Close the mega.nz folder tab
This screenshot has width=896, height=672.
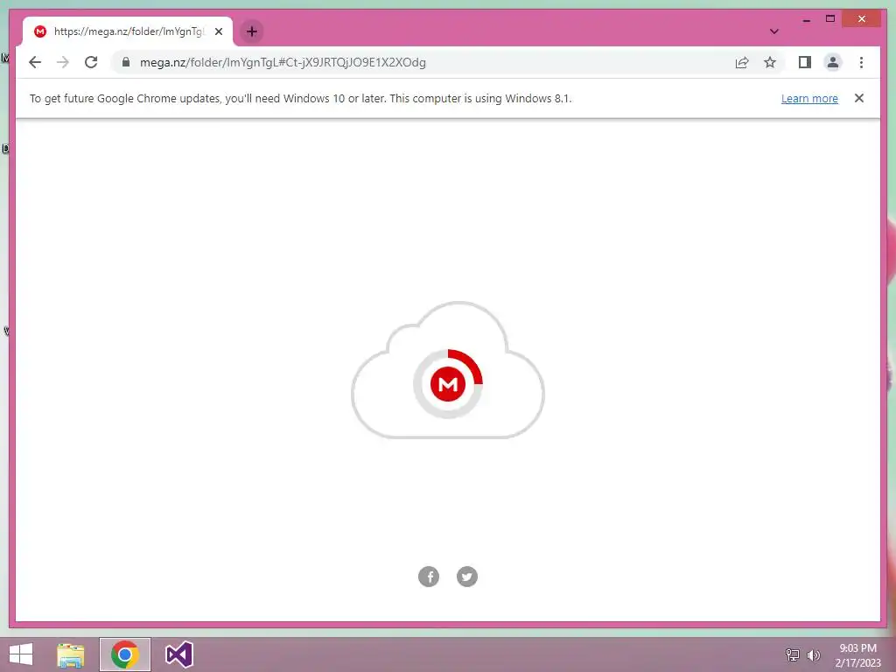(x=218, y=31)
